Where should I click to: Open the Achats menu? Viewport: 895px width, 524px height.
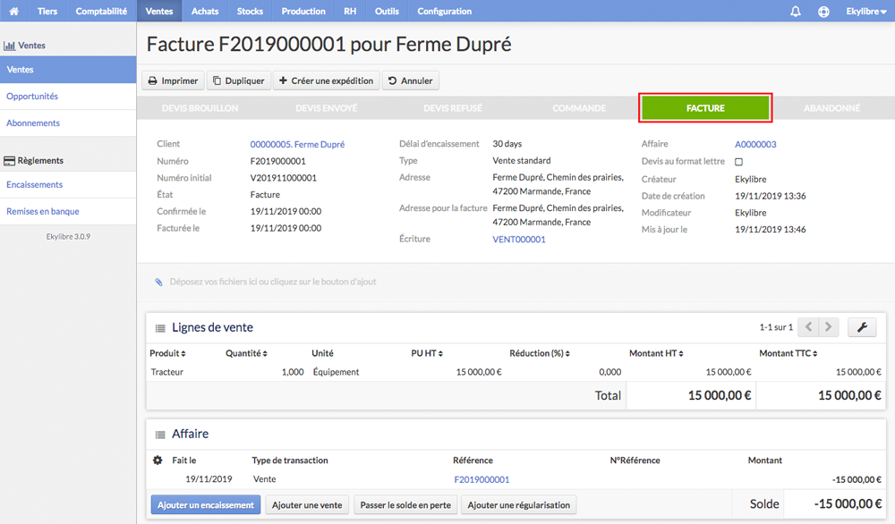tap(205, 11)
